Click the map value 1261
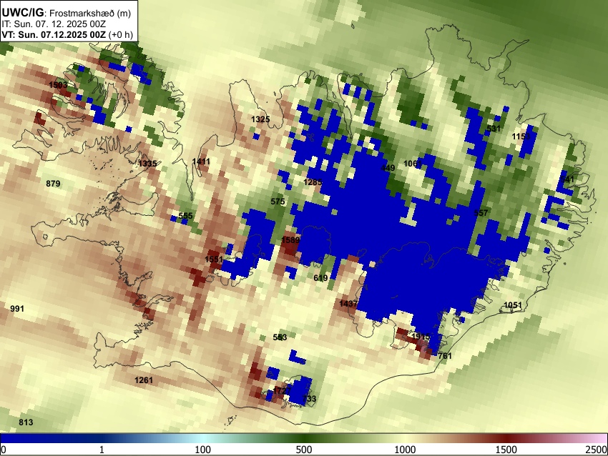608x456 pixels. (144, 380)
